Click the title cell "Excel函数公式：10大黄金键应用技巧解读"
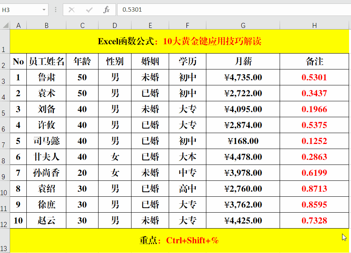 [x=180, y=42]
